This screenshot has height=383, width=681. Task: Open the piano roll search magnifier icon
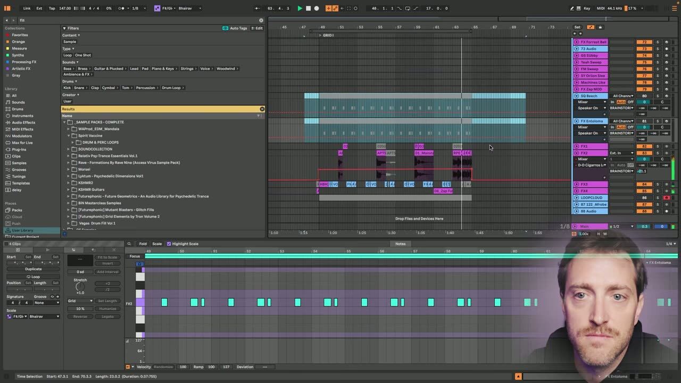[x=129, y=244]
